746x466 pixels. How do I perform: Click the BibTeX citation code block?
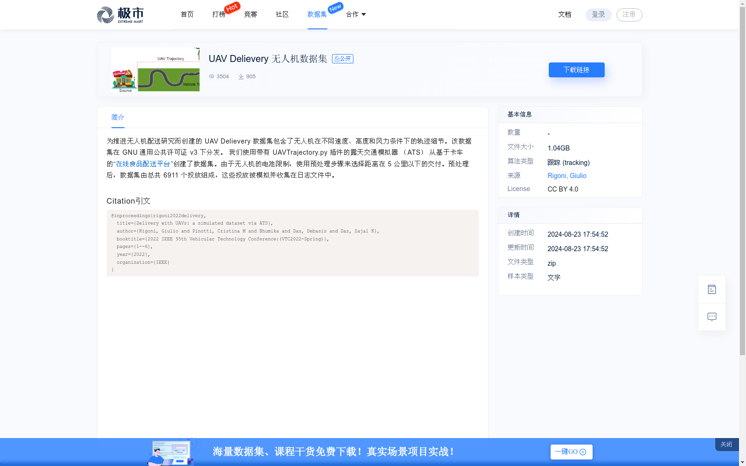pos(292,243)
